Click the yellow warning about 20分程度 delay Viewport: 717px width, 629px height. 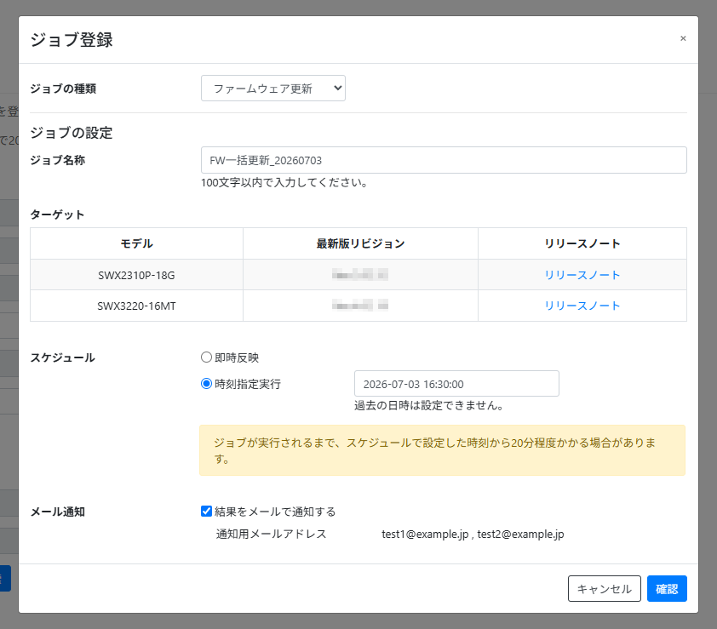(x=442, y=450)
